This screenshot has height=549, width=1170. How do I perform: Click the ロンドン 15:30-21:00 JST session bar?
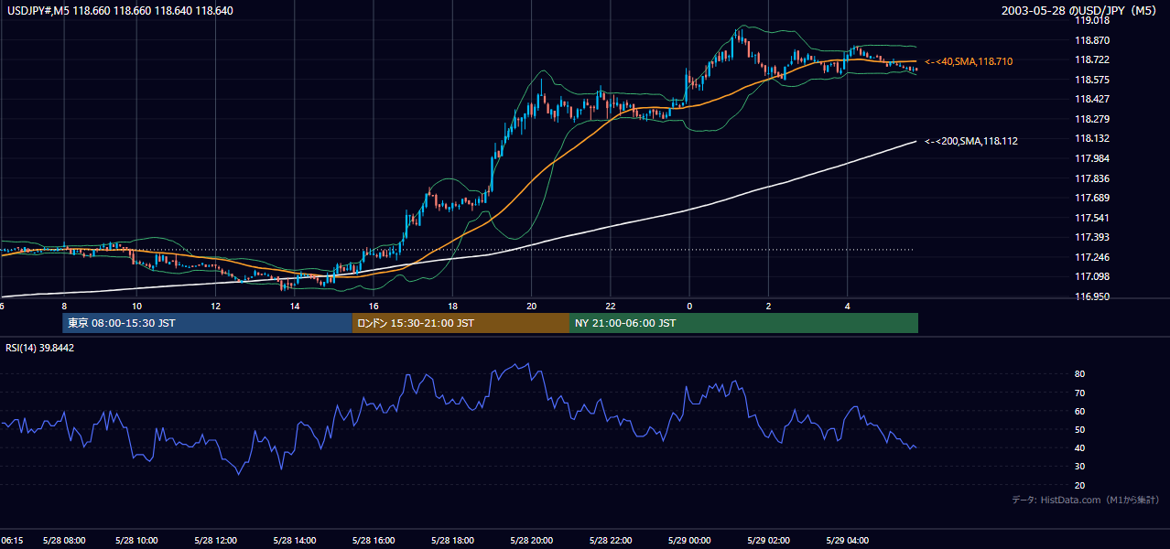coord(460,323)
